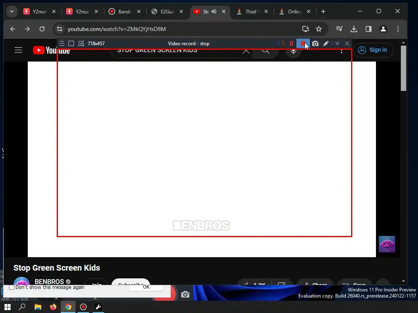The image size is (418, 313).
Task: Click the address bar URL
Action: pos(116,29)
